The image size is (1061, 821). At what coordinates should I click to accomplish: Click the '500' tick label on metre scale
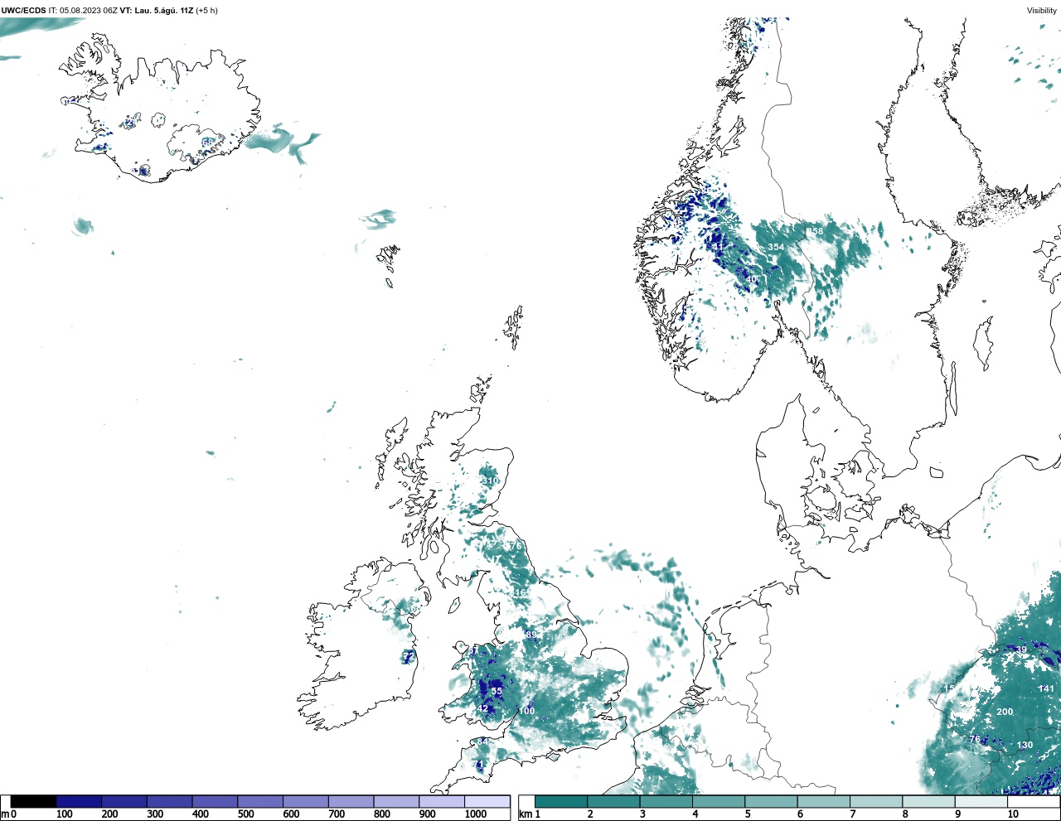(x=246, y=814)
